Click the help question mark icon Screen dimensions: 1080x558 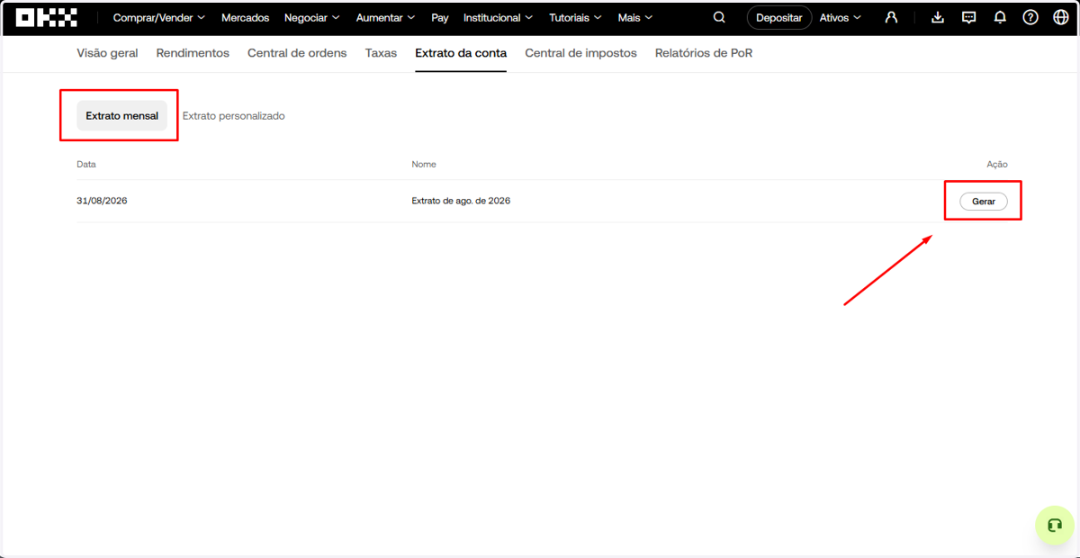point(1030,17)
